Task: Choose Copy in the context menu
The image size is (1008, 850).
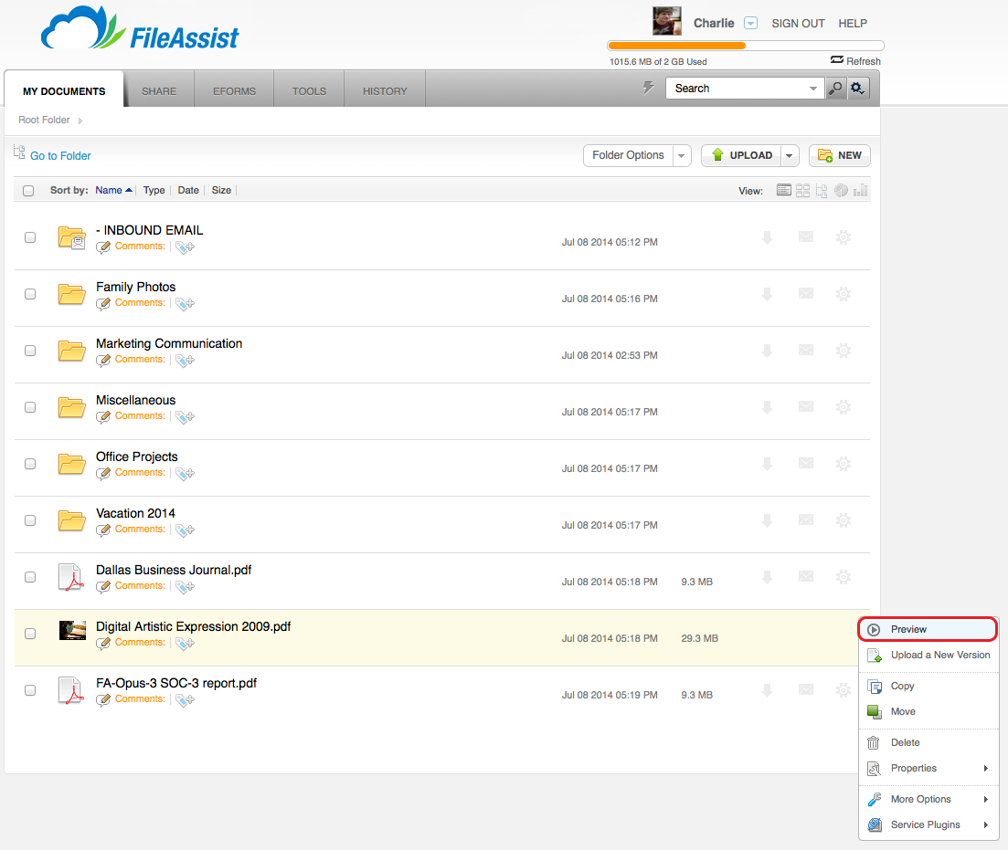Action: (928, 686)
